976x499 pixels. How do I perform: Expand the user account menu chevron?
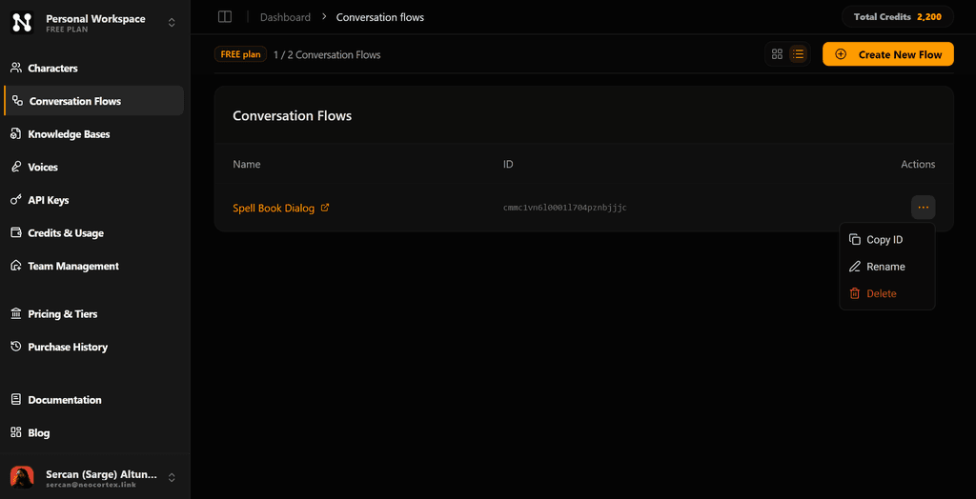pyautogui.click(x=172, y=477)
